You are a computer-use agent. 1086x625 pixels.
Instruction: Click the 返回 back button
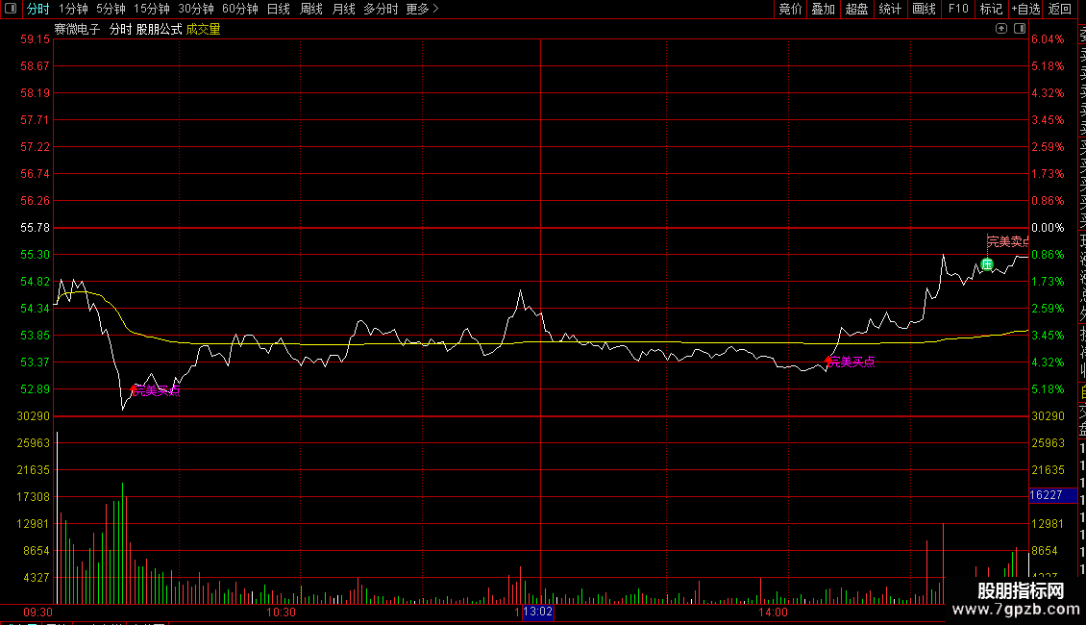[1060, 9]
